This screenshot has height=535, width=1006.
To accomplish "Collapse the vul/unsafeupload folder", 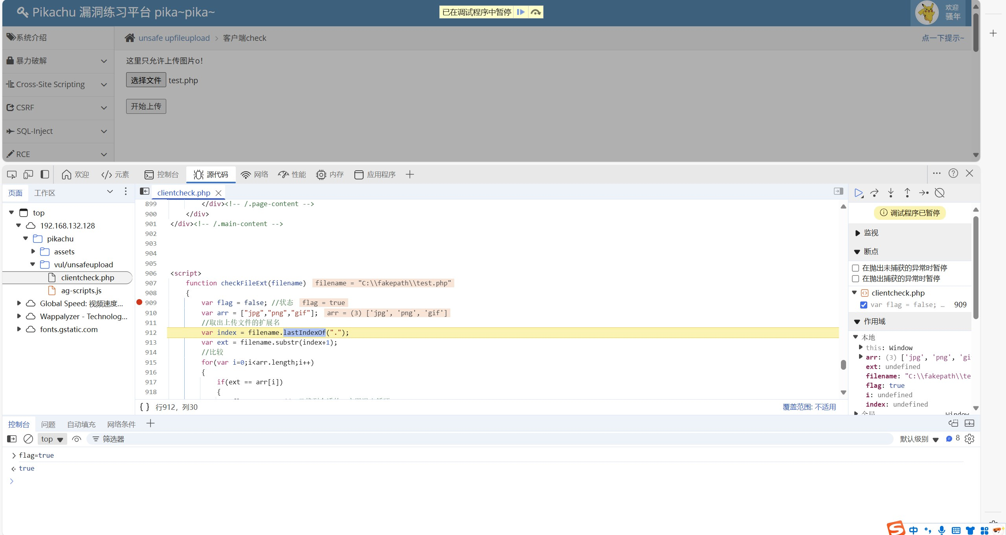I will point(33,264).
